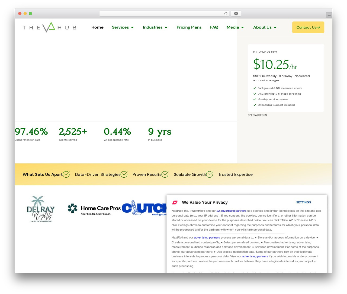347x294 pixels.
Task: Click checkmark icon after Data-Driven Strategies
Action: pyautogui.click(x=124, y=174)
